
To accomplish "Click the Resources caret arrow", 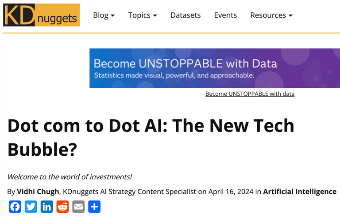I will (290, 15).
